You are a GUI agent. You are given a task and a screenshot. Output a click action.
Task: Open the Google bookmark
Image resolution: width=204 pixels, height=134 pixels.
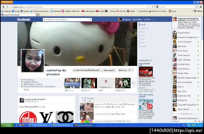(16, 11)
